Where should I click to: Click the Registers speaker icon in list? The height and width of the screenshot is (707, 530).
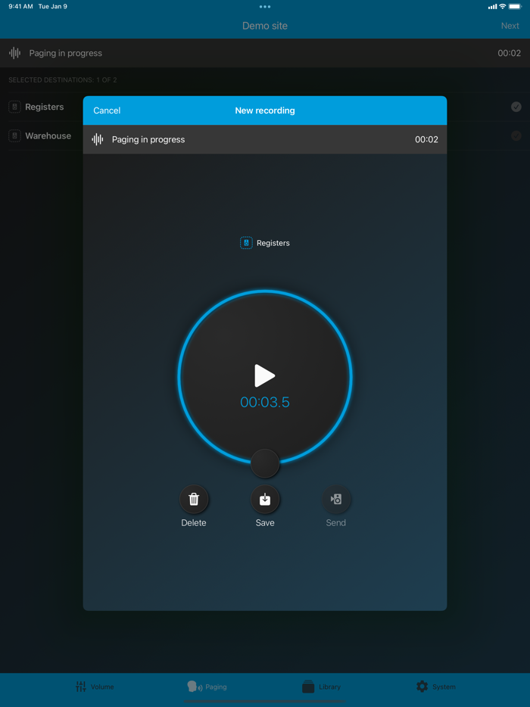[14, 107]
